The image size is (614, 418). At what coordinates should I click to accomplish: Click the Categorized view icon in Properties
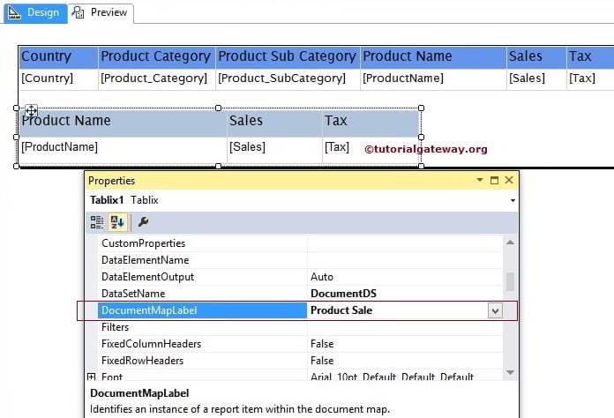pyautogui.click(x=97, y=222)
